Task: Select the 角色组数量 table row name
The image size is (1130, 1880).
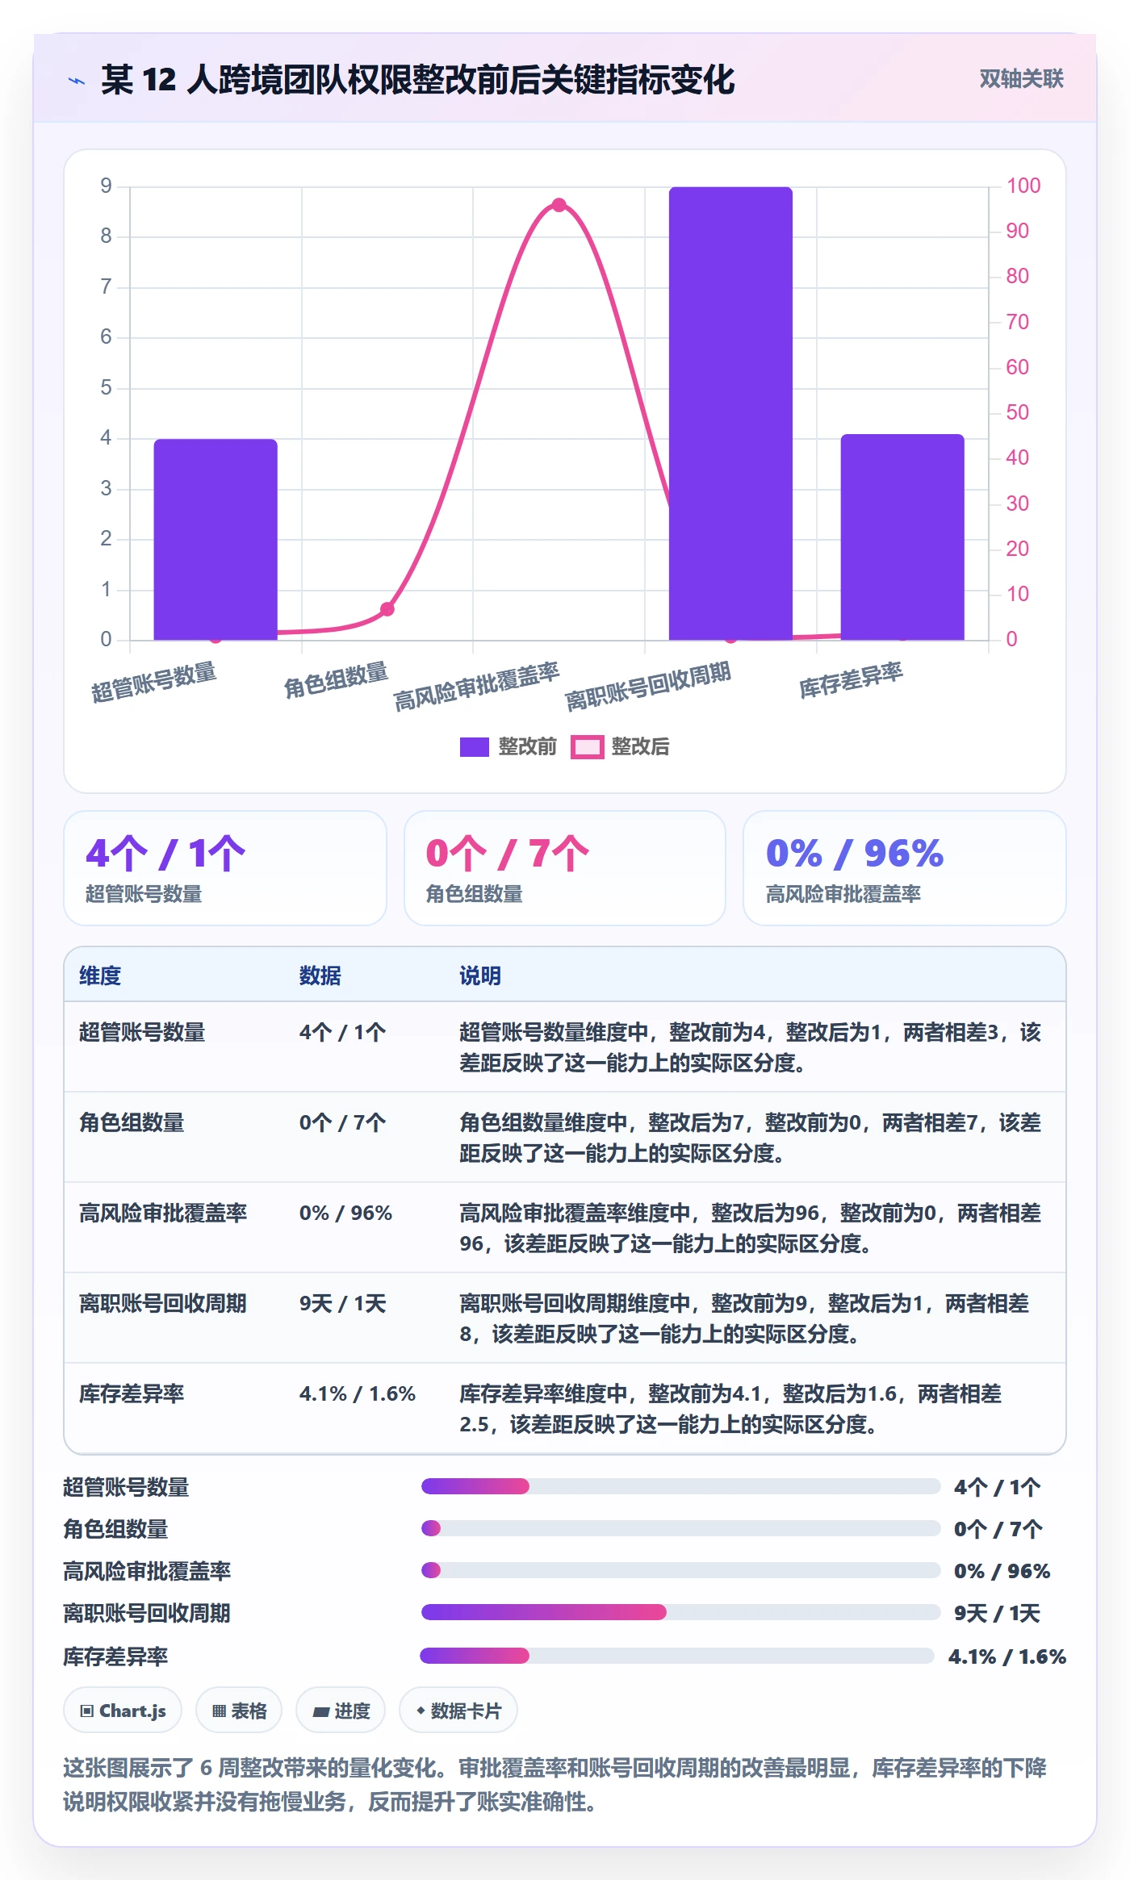Action: (132, 1122)
